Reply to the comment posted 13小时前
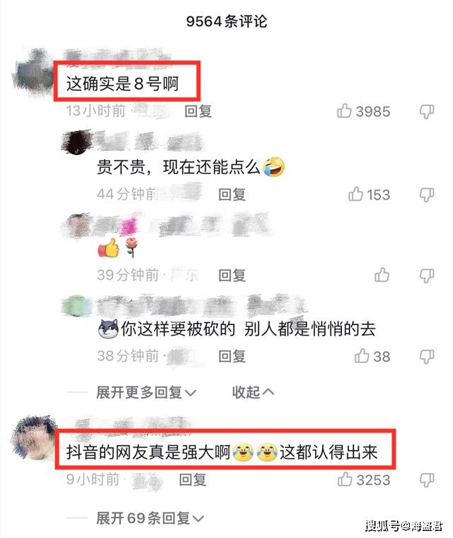453x538 pixels. (x=198, y=111)
